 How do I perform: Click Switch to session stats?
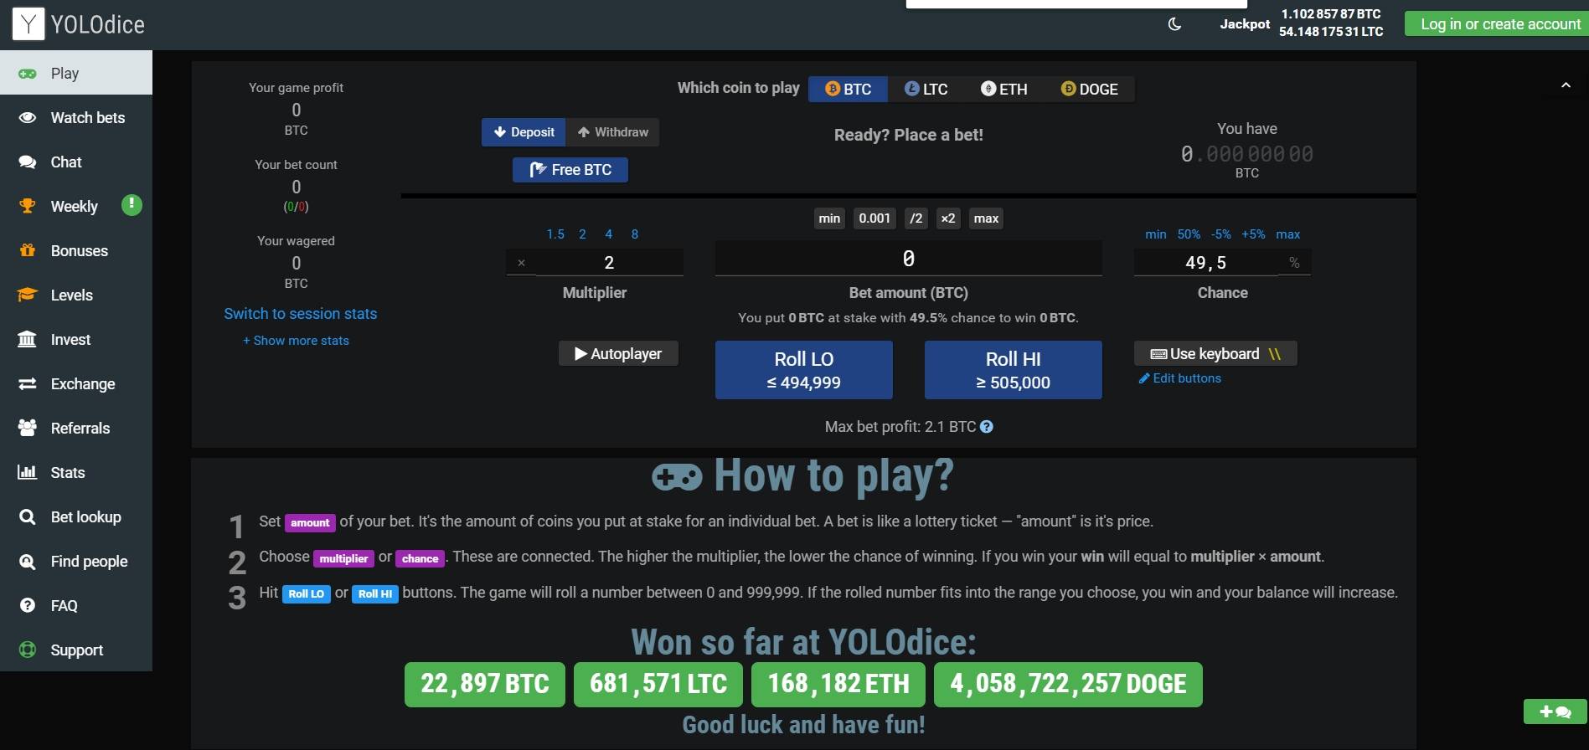tap(300, 314)
